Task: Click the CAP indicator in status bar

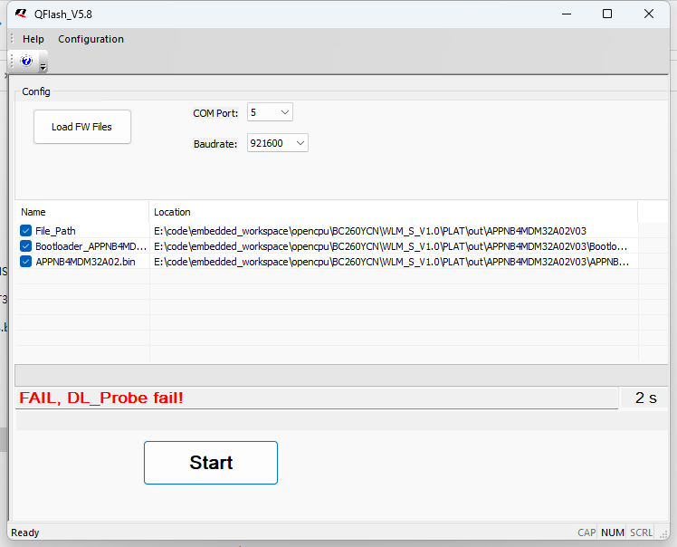Action: click(x=586, y=533)
